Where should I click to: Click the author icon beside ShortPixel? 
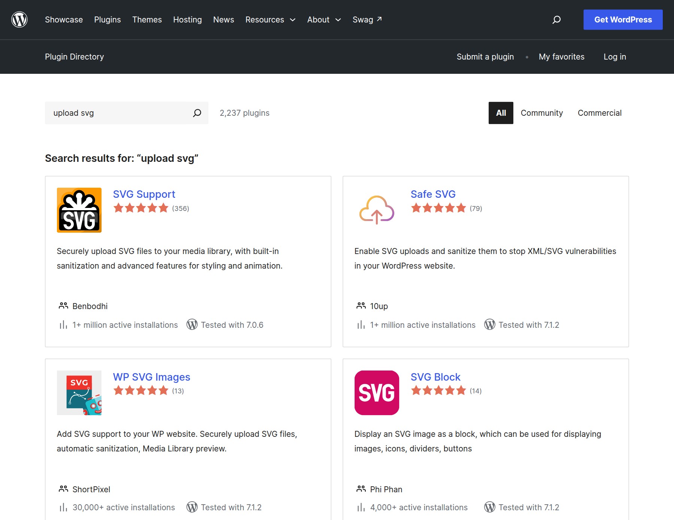[x=63, y=489]
